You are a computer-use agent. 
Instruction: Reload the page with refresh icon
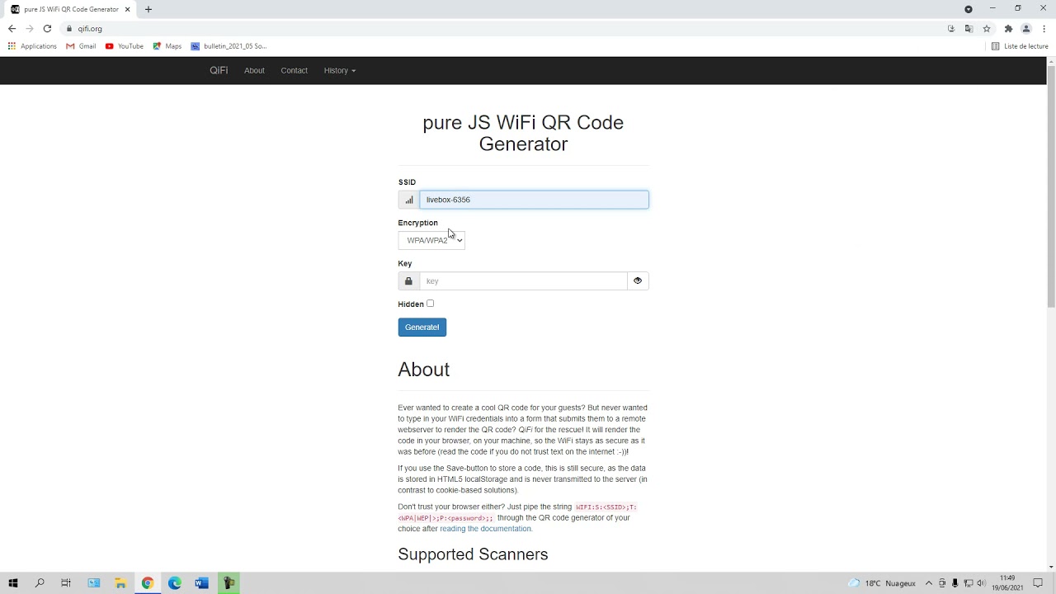click(47, 29)
